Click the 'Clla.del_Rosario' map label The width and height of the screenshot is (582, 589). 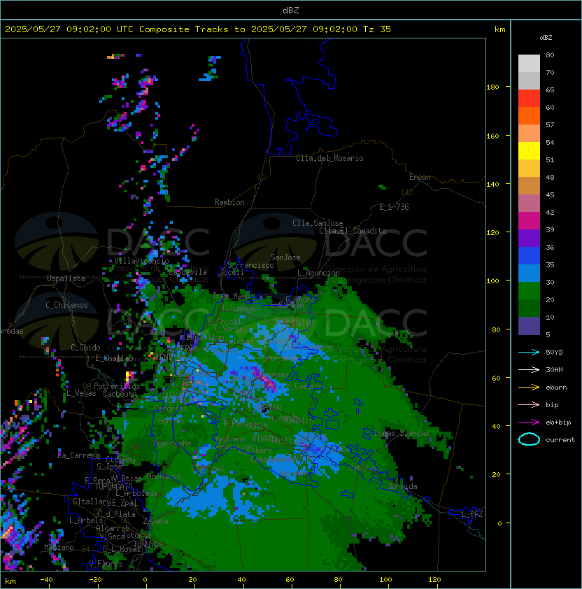point(329,158)
